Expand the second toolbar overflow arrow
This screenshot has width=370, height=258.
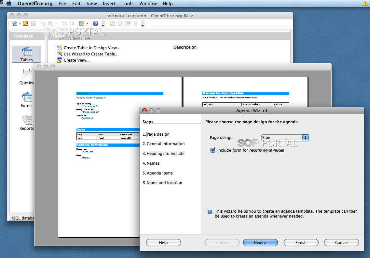click(x=143, y=24)
